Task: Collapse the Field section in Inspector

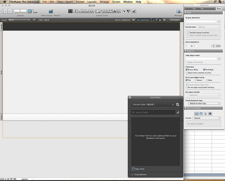Action: (185, 13)
